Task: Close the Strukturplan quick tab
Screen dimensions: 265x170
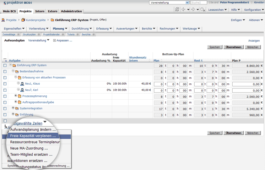Action: point(39,35)
